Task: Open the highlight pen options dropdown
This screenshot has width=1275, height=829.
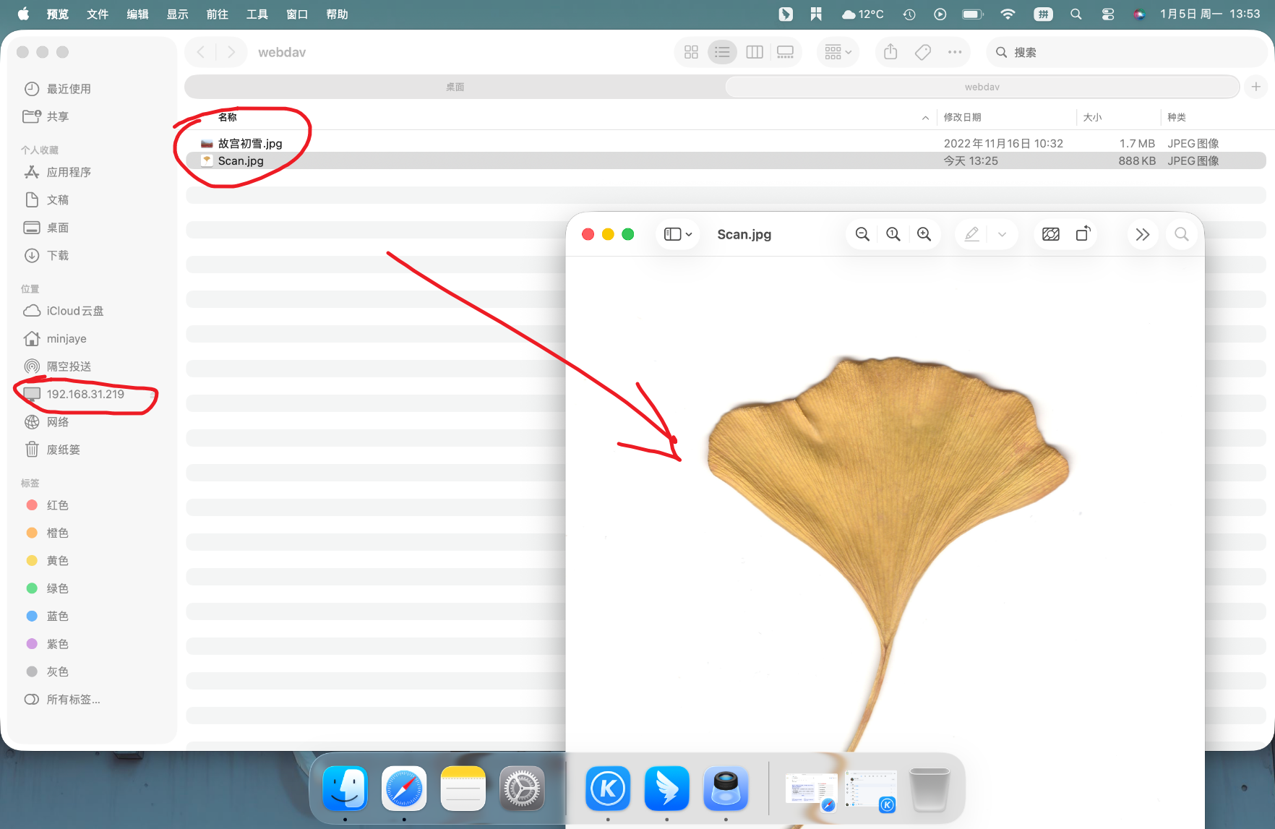Action: point(1002,234)
